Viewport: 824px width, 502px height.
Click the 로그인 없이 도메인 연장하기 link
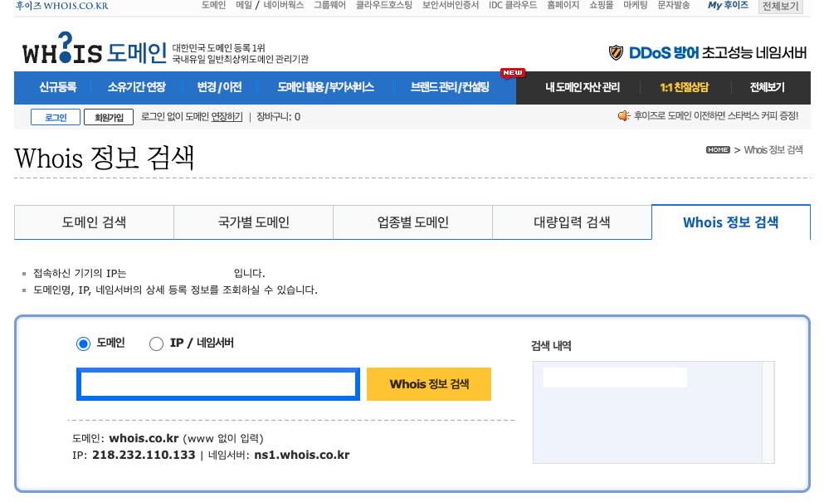(192, 117)
